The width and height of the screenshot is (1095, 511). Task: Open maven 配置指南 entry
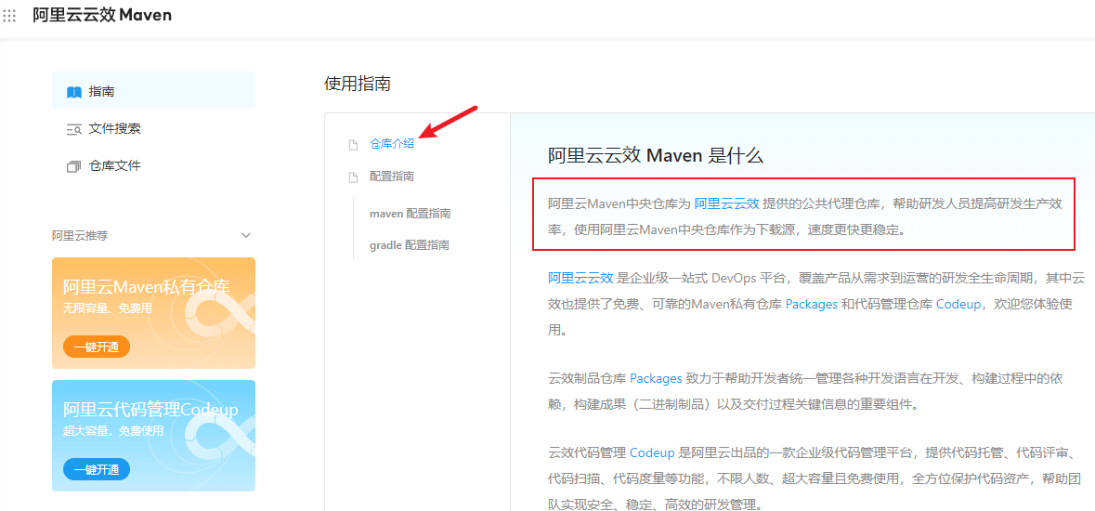410,213
